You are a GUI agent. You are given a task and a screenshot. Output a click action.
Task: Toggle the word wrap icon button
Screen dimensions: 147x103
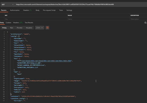[x=47, y=28]
